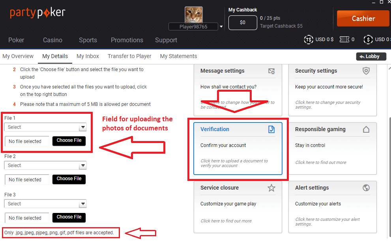Open the Responsible gaming card title
The height and width of the screenshot is (241, 391).
(x=320, y=129)
